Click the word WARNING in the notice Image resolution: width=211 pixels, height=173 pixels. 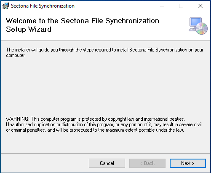[18, 119]
